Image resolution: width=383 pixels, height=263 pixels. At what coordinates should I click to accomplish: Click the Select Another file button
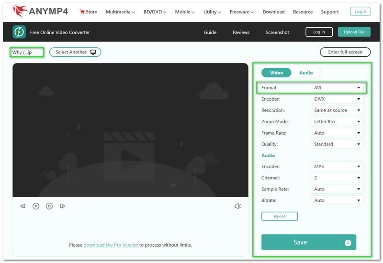(x=75, y=52)
